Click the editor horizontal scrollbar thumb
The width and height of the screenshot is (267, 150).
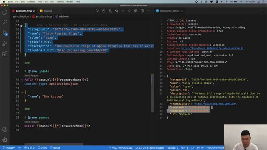pyautogui.click(x=54, y=144)
